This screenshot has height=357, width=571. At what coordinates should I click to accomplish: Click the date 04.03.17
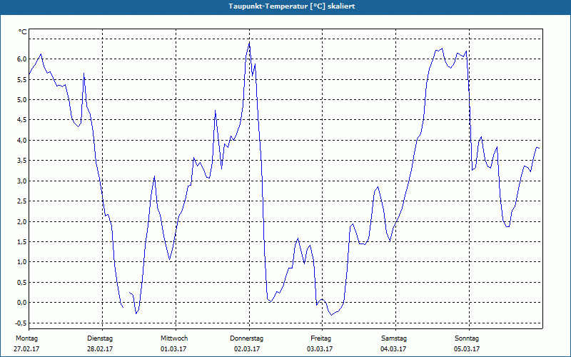pos(393,349)
